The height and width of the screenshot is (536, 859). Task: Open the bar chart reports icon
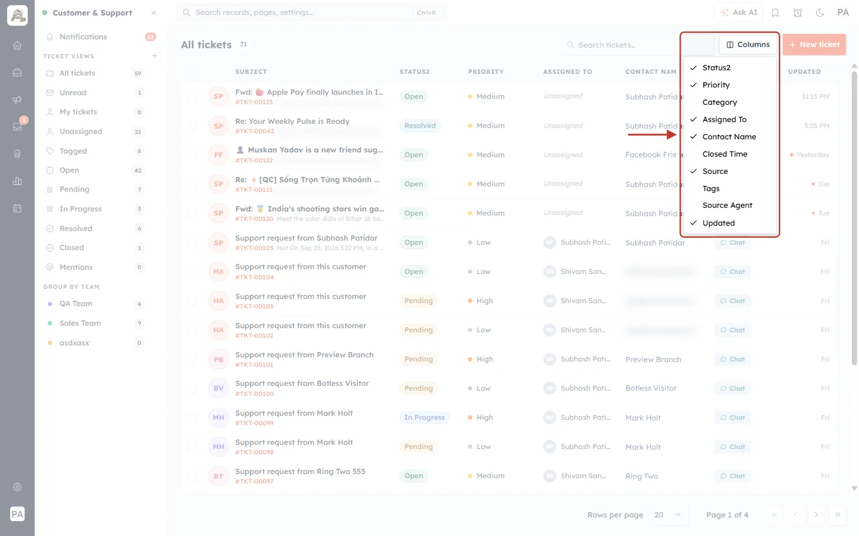[x=17, y=181]
